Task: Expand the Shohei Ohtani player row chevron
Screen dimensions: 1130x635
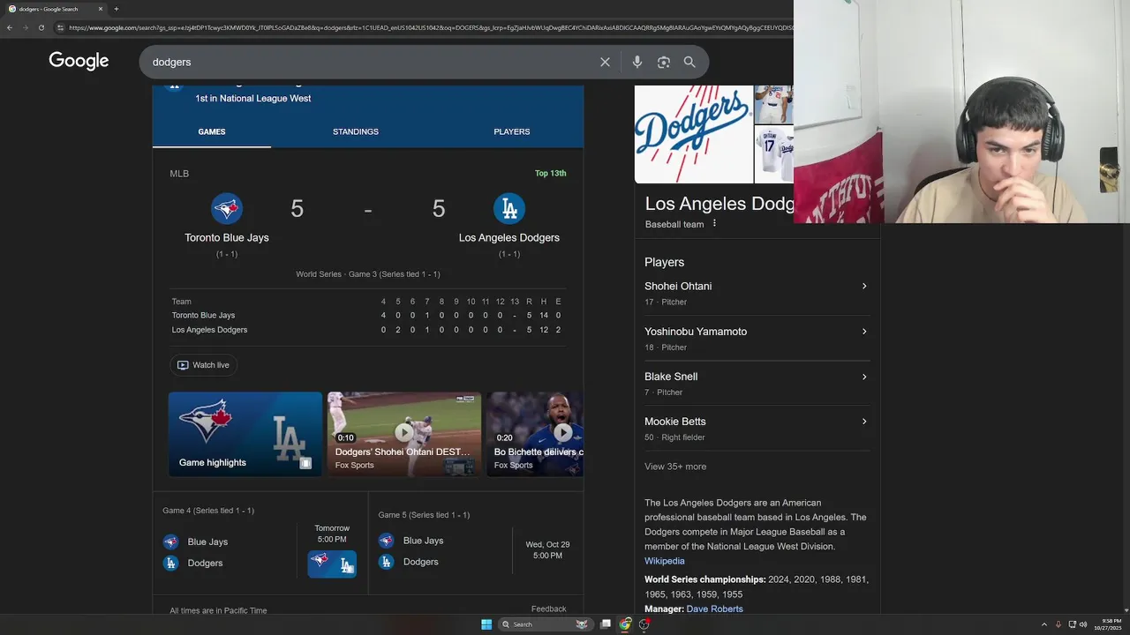Action: click(864, 286)
